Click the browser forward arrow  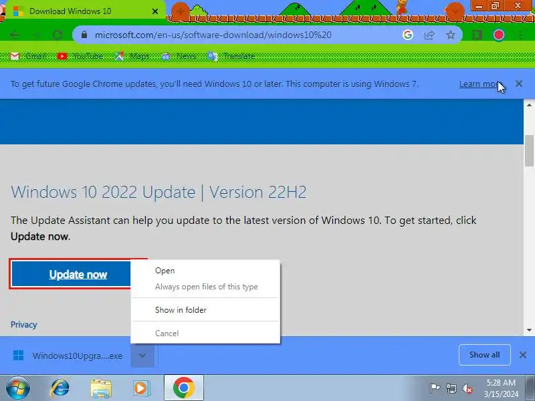pyautogui.click(x=36, y=35)
